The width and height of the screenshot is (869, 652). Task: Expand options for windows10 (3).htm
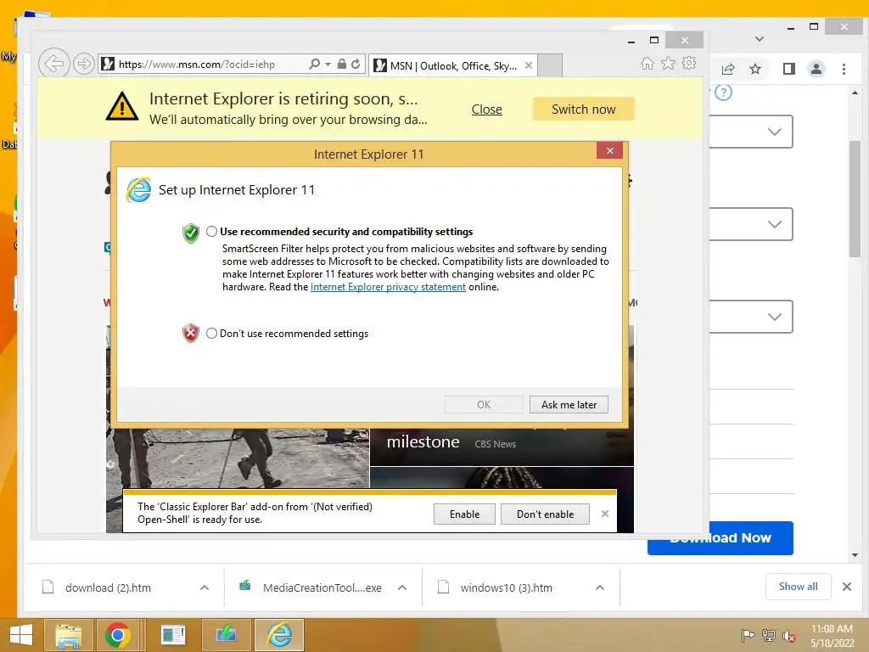click(600, 587)
